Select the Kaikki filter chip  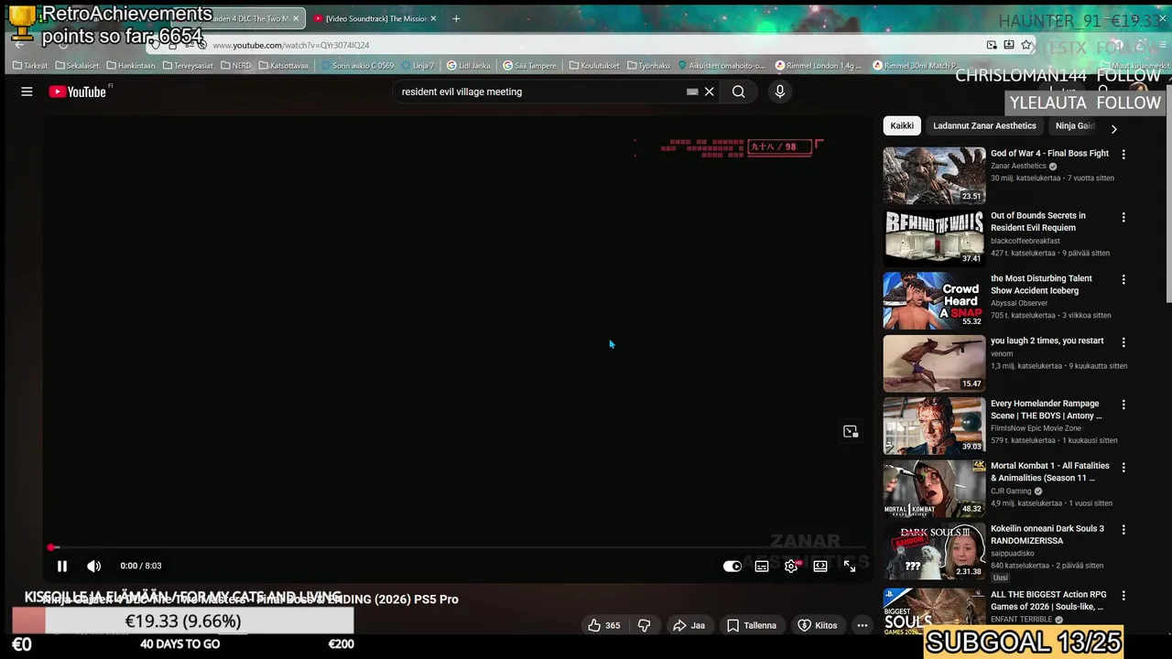[902, 126]
